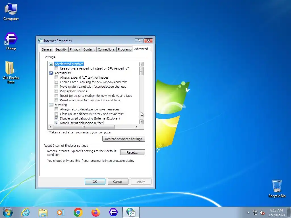The width and height of the screenshot is (291, 218).
Task: Switch to the Security tab
Action: 61,49
